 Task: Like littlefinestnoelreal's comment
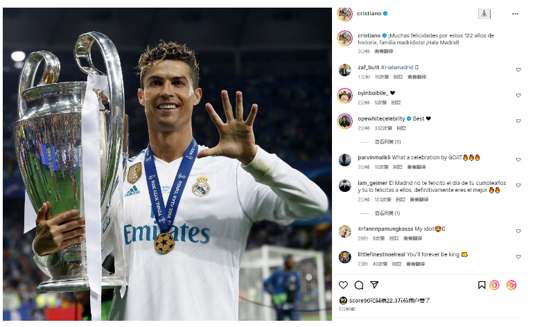pos(518,257)
